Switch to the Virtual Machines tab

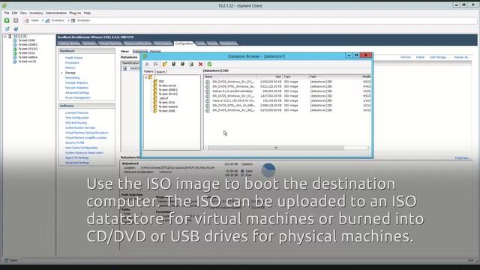pyautogui.click(x=110, y=43)
